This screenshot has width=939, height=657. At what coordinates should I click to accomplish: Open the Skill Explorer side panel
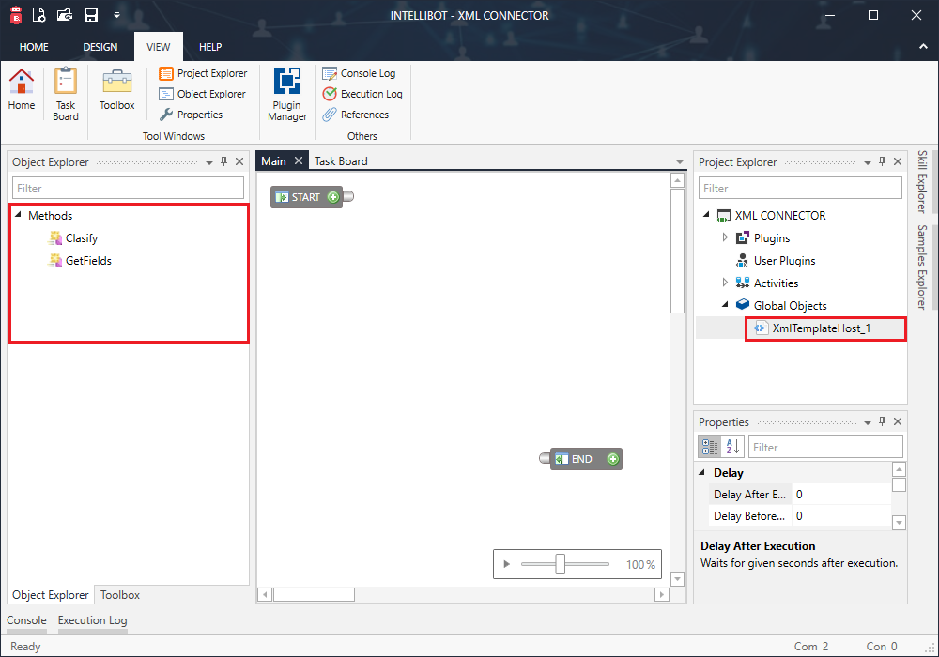(x=922, y=181)
